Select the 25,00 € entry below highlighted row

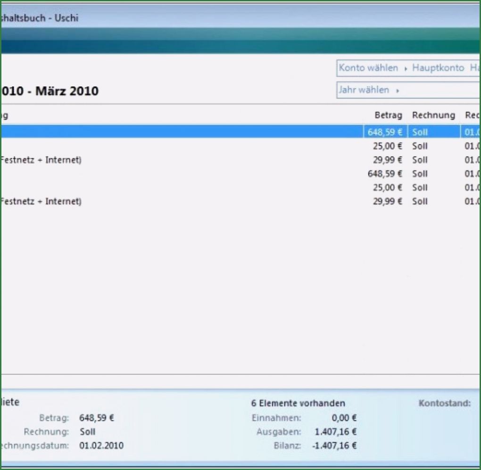click(x=387, y=146)
